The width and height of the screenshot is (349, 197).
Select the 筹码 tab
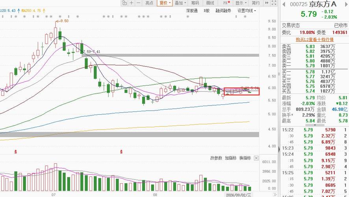(195, 3)
